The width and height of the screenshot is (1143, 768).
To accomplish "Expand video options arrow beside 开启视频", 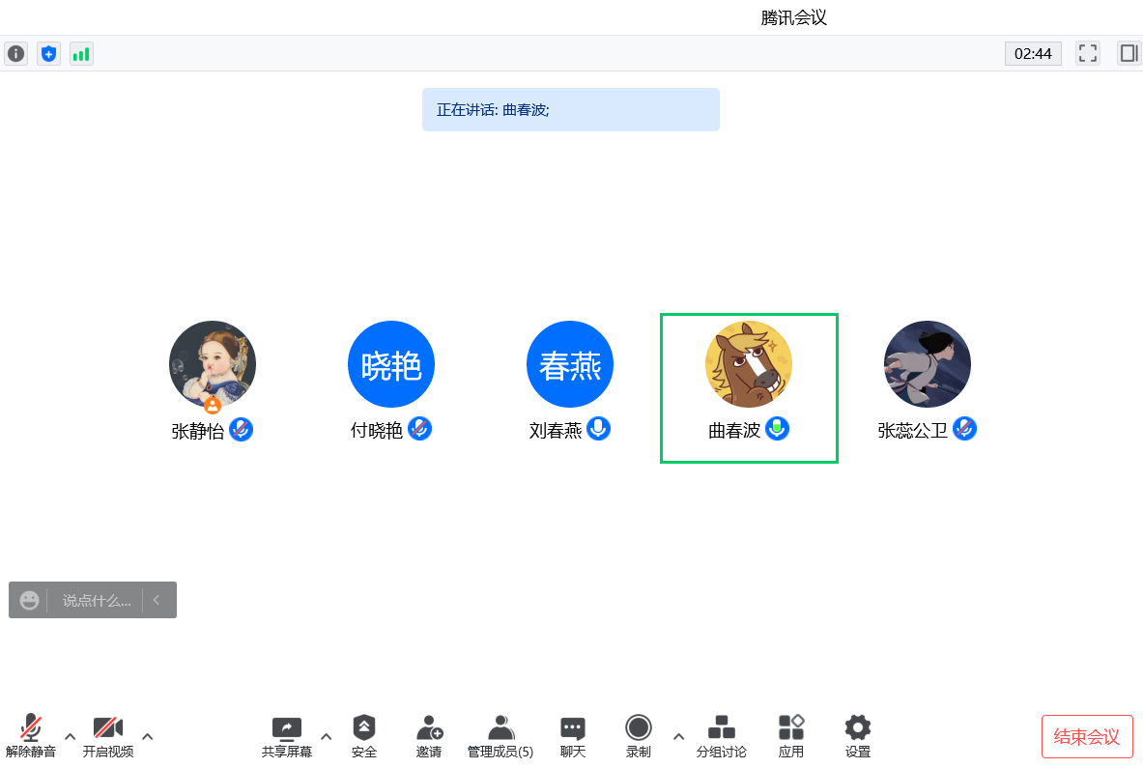I will pyautogui.click(x=147, y=736).
